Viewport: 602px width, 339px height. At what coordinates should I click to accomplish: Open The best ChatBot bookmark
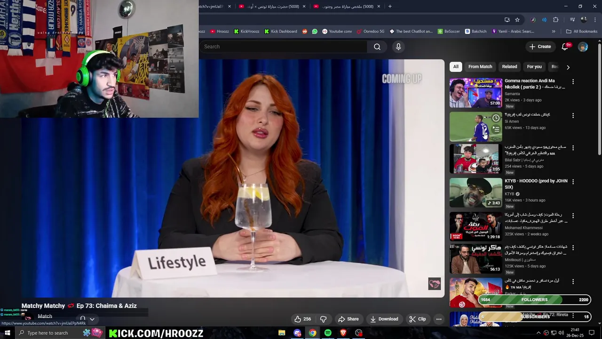coord(411,32)
